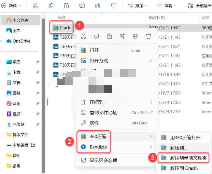
Task: Click the pin icon beside 文档
Action: coord(38,83)
